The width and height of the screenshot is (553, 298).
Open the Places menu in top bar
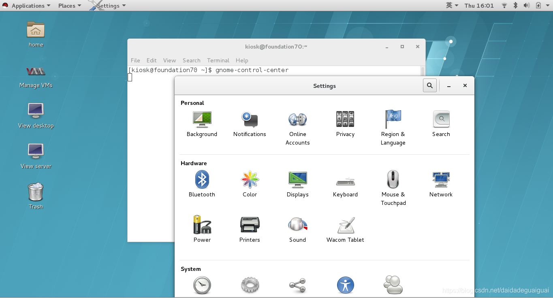[x=70, y=5]
